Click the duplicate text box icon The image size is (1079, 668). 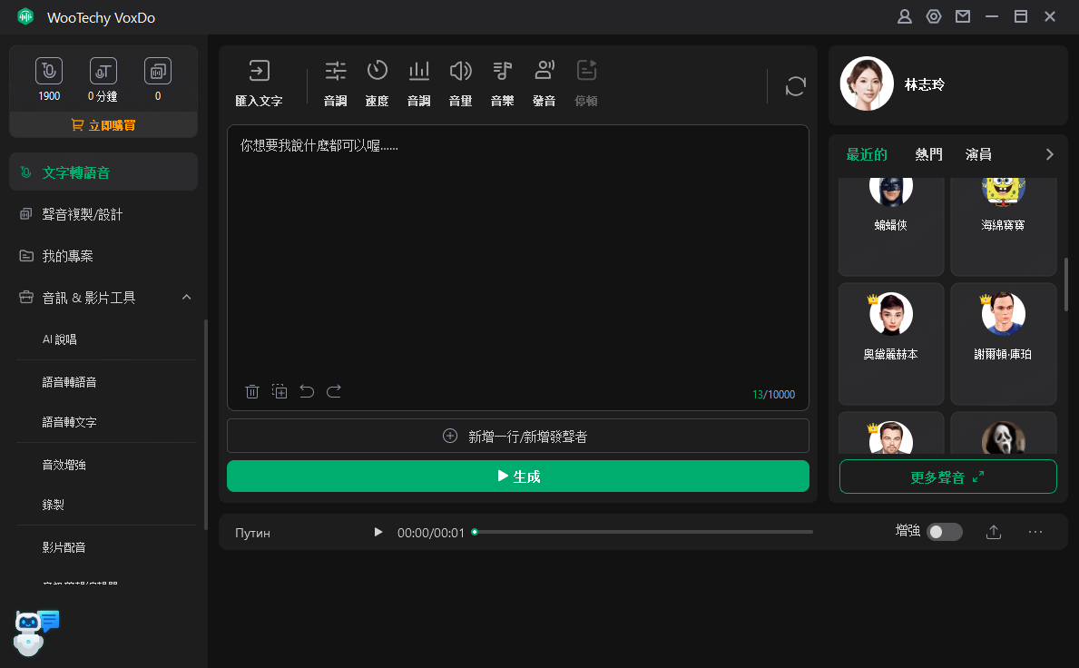(x=280, y=391)
